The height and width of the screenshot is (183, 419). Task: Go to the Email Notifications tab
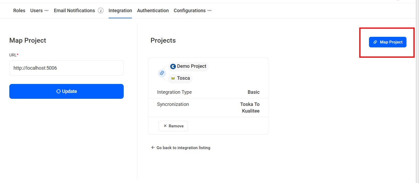click(x=74, y=11)
